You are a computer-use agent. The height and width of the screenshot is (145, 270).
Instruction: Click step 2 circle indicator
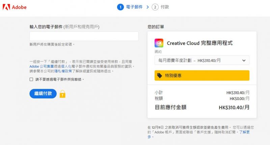(155, 7)
